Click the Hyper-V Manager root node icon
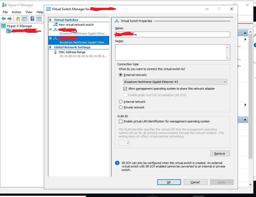256x197 pixels. [x=3, y=26]
